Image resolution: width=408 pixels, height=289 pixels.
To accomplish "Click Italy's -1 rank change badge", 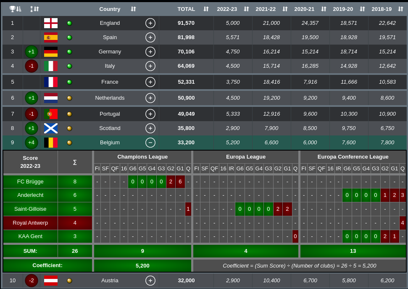I will [32, 66].
